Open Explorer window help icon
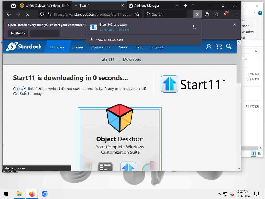The width and height of the screenshot is (265, 199). pos(260,13)
